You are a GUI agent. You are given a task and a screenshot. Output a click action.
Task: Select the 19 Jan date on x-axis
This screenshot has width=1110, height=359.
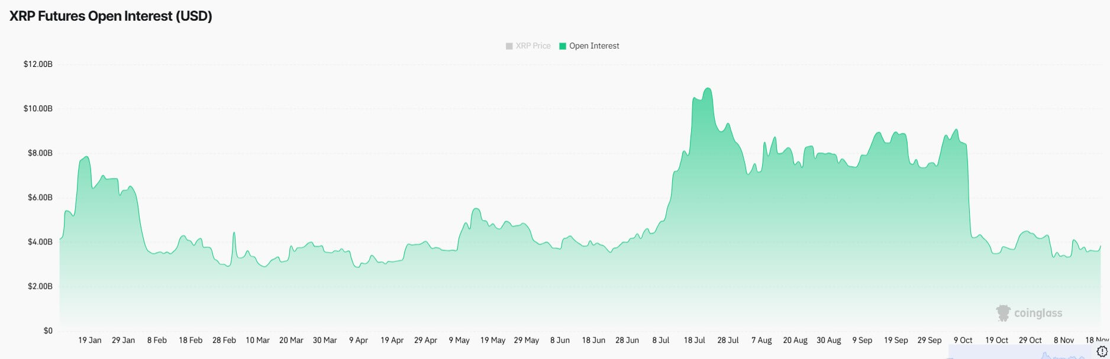[x=90, y=340]
